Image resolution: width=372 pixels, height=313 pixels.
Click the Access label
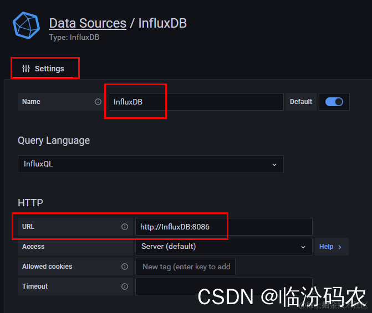coord(33,247)
